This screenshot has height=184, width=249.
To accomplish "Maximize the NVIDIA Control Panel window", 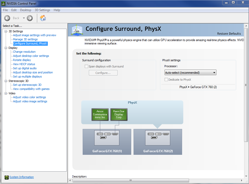I will pyautogui.click(x=233, y=2).
